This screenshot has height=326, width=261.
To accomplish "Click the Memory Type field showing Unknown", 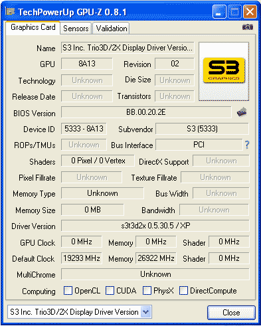I will tap(102, 193).
